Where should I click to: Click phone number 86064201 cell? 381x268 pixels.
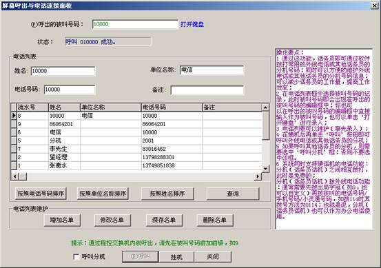pyautogui.click(x=172, y=124)
